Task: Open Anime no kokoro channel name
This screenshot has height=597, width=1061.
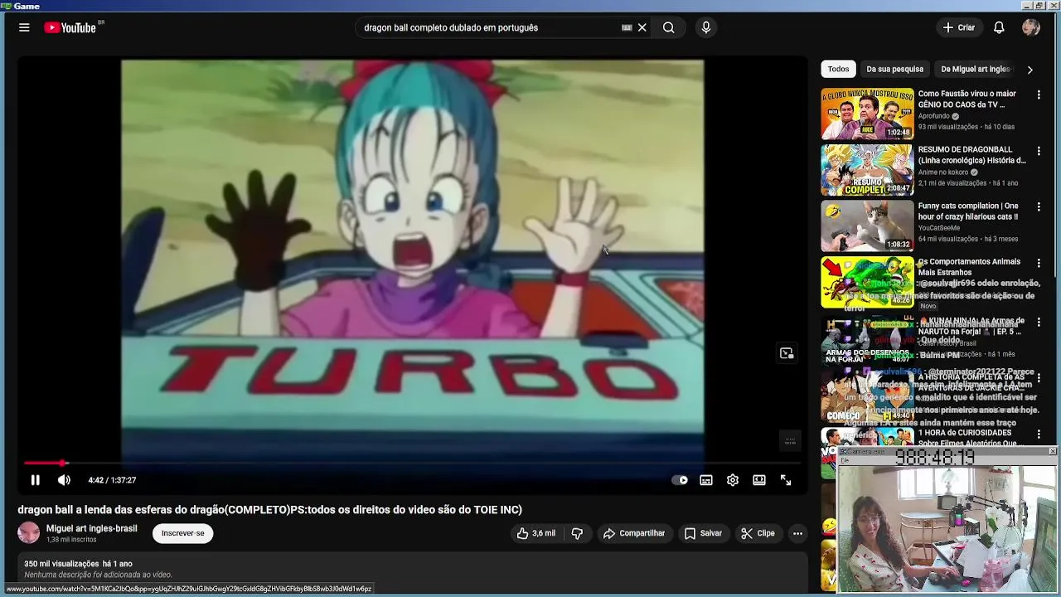Action: tap(943, 172)
